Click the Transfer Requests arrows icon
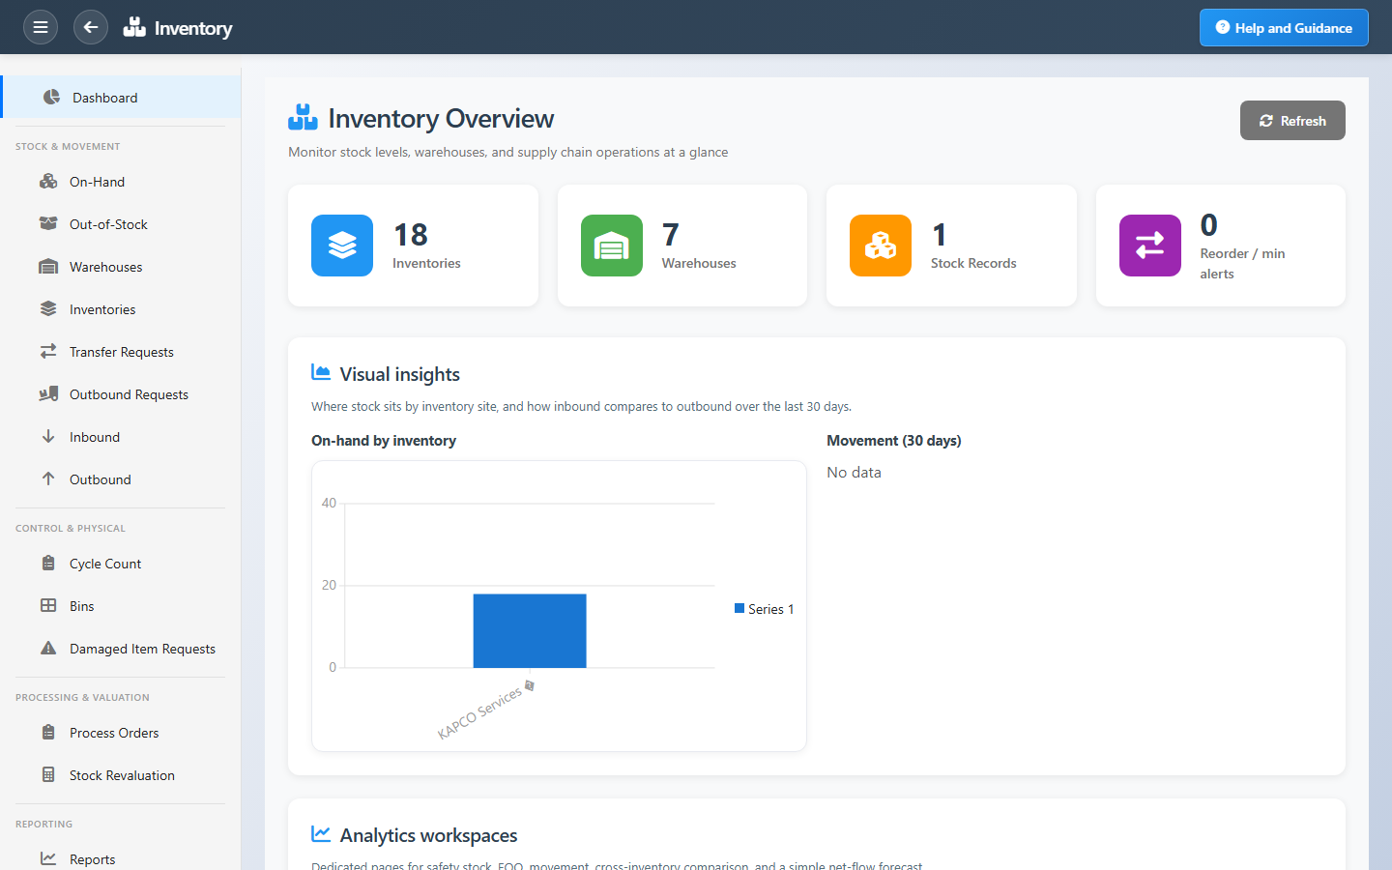The image size is (1392, 870). coord(48,351)
